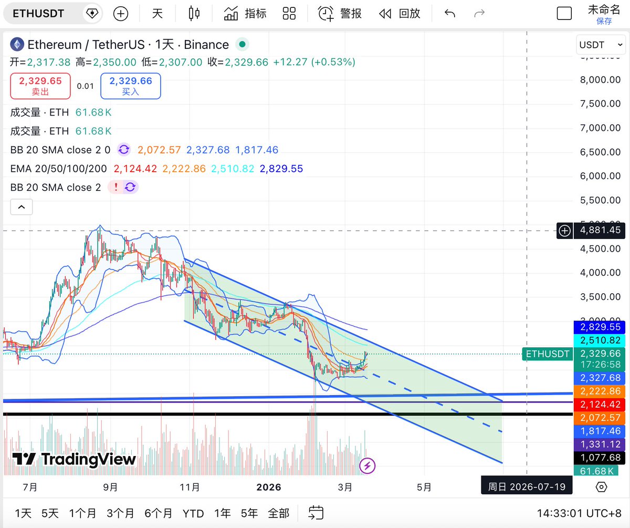
Task: Open the candlestick chart style icon
Action: 194,14
